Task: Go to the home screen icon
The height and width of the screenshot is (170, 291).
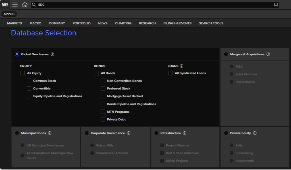Action: [x=25, y=5]
